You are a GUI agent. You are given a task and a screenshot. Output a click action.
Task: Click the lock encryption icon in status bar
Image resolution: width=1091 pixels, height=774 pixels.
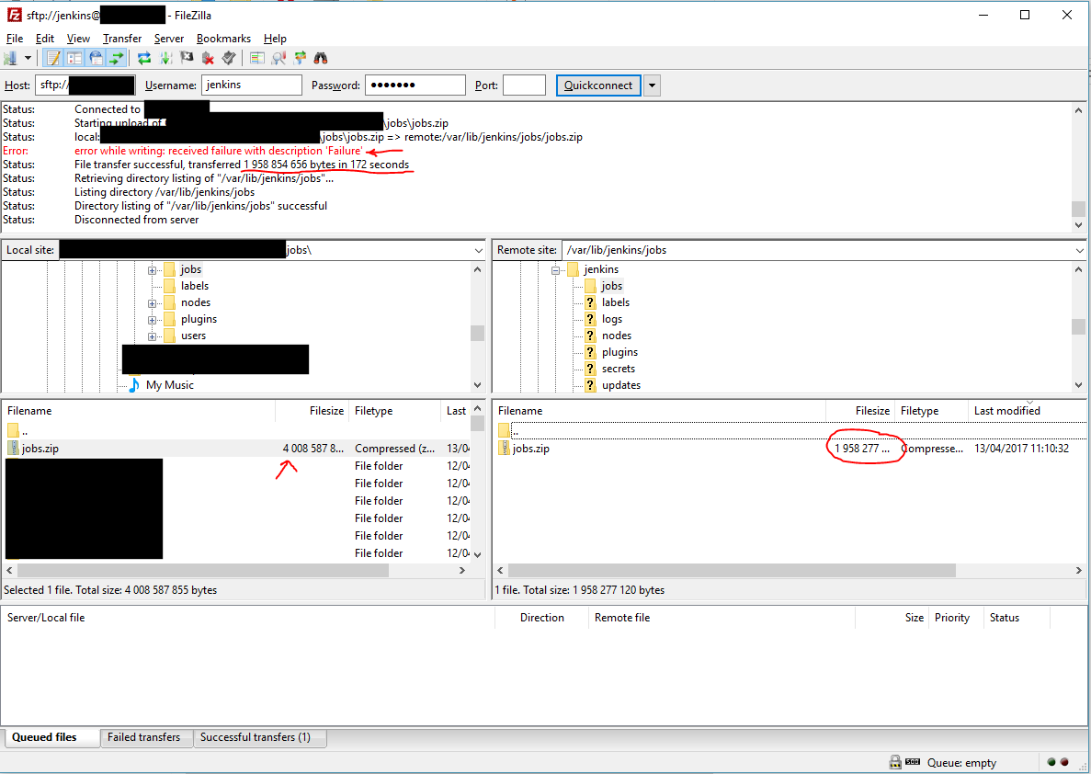[x=895, y=762]
